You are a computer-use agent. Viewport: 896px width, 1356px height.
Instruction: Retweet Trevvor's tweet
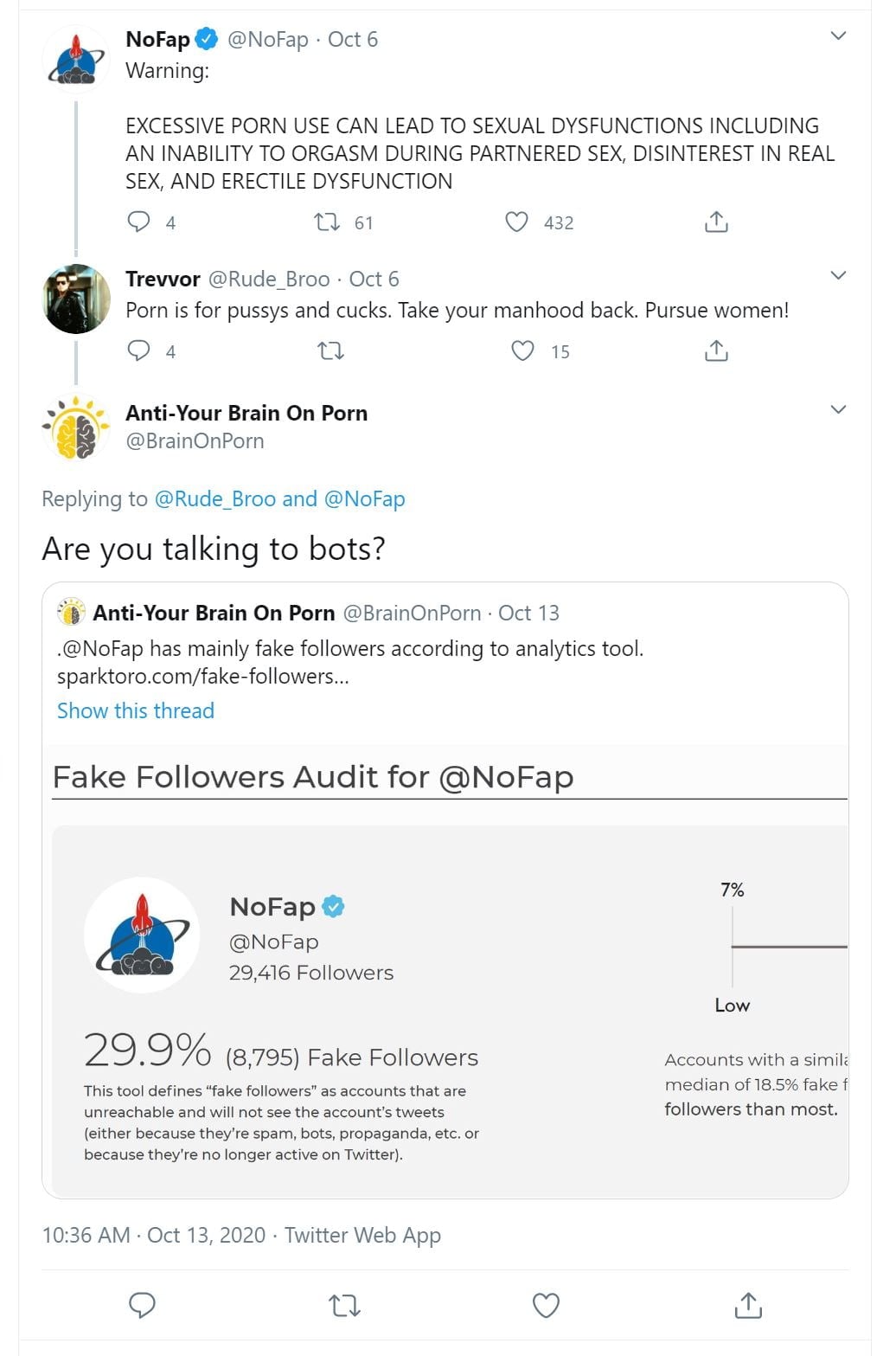330,350
